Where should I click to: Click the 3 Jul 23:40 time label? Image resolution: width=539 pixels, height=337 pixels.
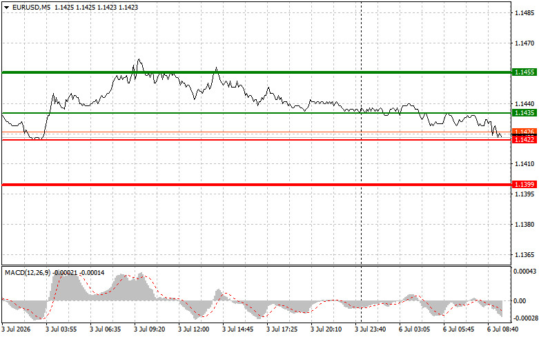coord(370,329)
